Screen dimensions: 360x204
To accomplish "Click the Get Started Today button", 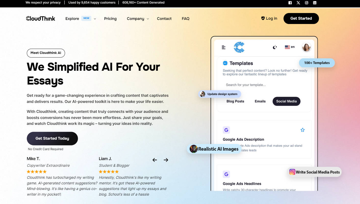I will 52,138.
